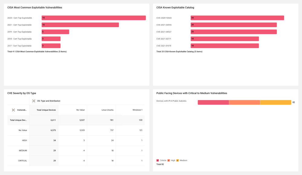Select the 2020 Cert Top Exploitable bar
The width and height of the screenshot is (302, 175).
(94, 18)
